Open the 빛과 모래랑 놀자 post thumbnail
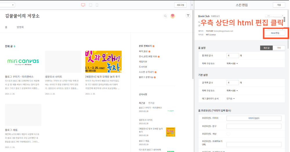 pyautogui.click(x=104, y=62)
